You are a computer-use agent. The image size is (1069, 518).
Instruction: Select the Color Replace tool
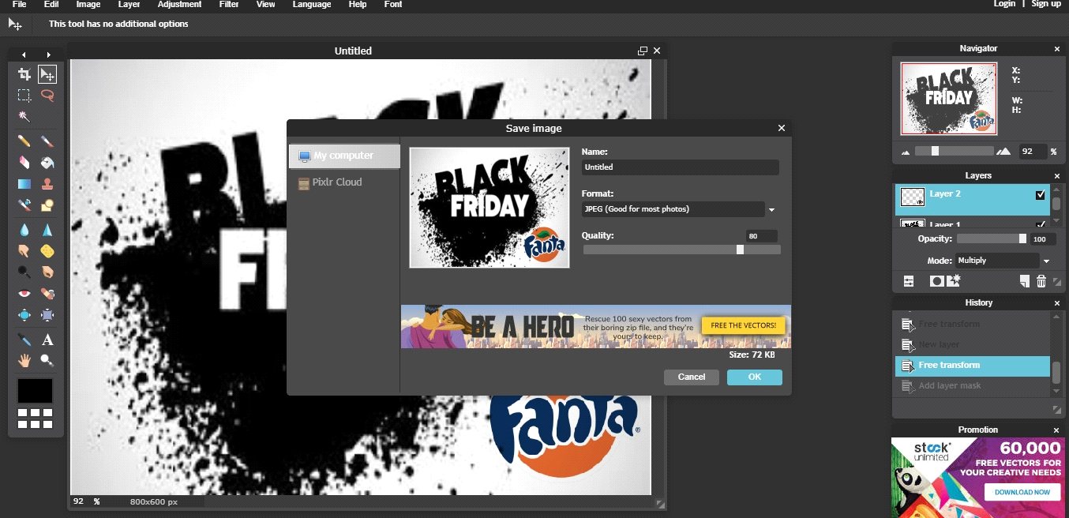(x=24, y=205)
